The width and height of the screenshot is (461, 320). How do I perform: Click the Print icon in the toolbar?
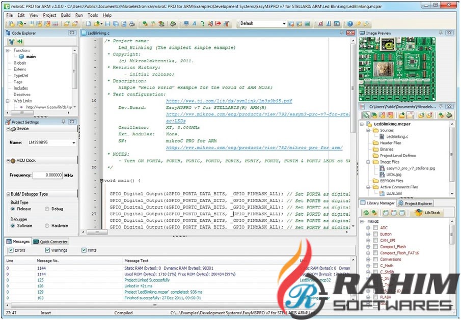tap(131, 24)
